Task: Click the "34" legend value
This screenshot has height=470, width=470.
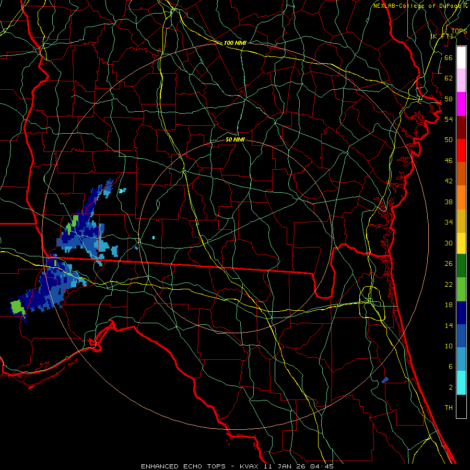Action: [449, 222]
